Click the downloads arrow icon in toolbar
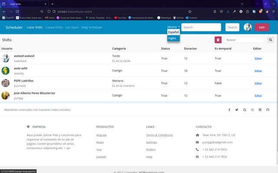278x173 pixels. [x=228, y=12]
